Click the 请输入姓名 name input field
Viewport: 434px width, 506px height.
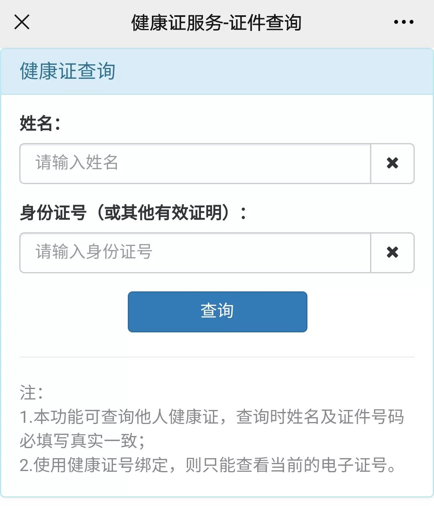pyautogui.click(x=195, y=163)
